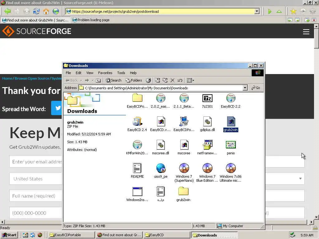
Task: Select the 7z2301 installer icon
Action: point(207,98)
